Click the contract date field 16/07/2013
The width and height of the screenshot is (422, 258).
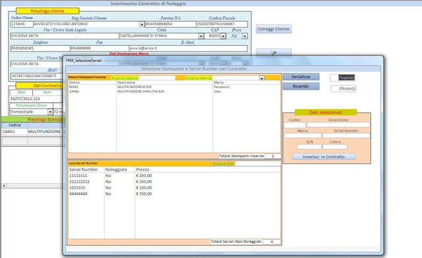[21, 99]
